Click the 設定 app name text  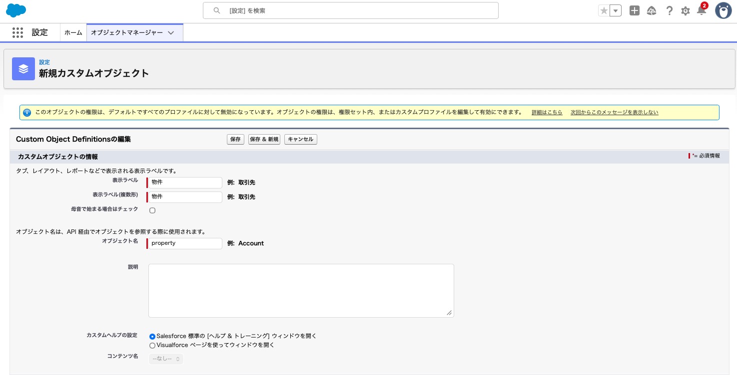click(x=40, y=32)
